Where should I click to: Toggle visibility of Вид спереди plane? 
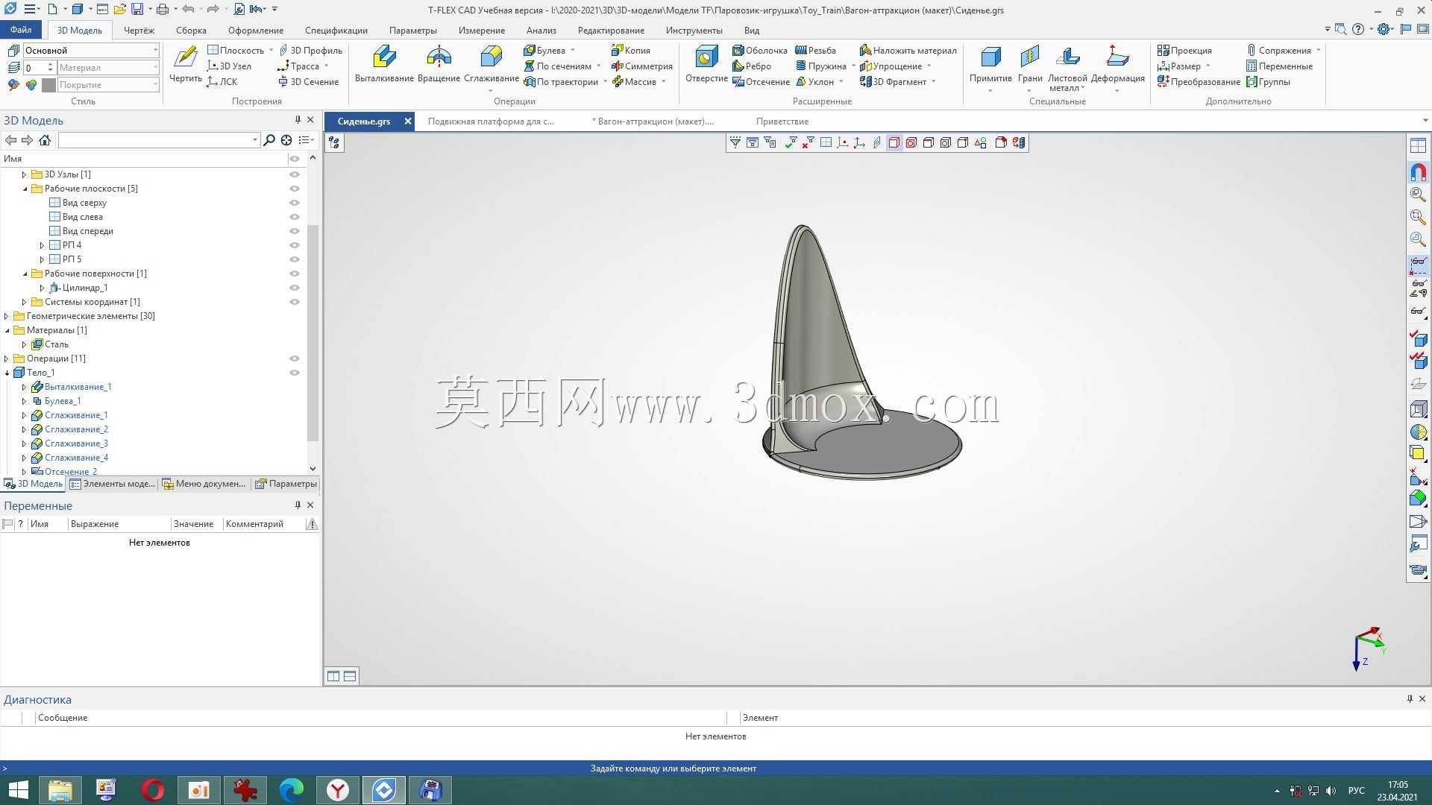[x=295, y=231]
